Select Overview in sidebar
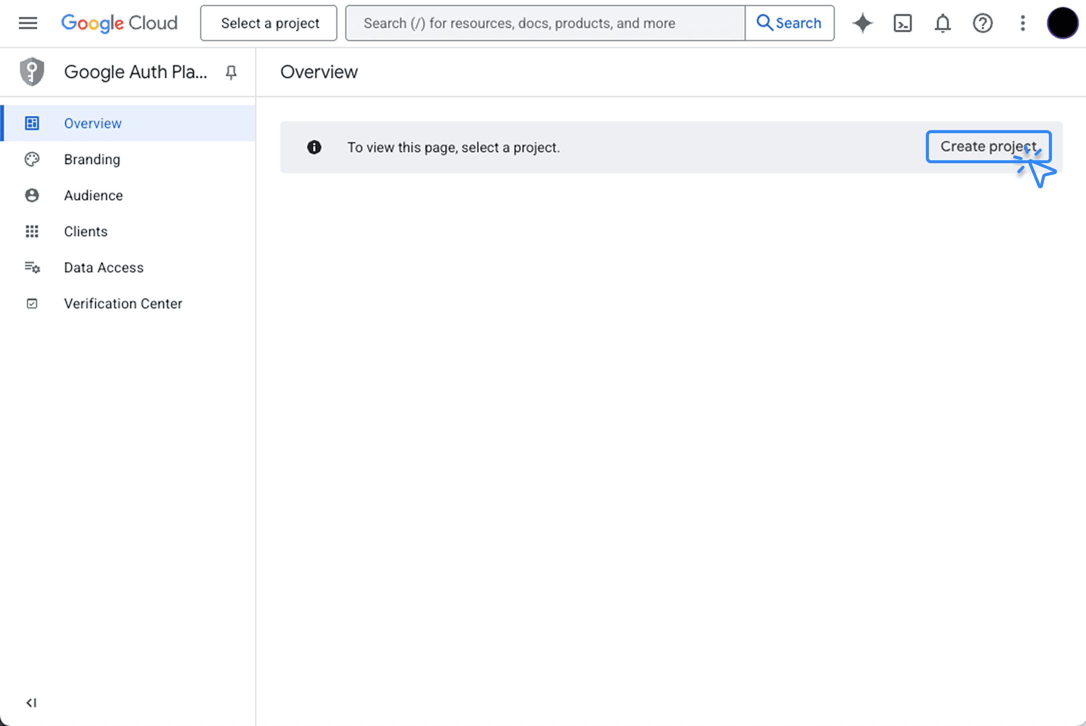Screen dimensions: 1086x726 [x=93, y=123]
